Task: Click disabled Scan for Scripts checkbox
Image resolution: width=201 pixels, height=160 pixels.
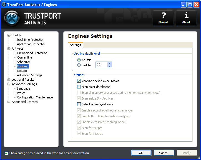Action: click(x=79, y=128)
